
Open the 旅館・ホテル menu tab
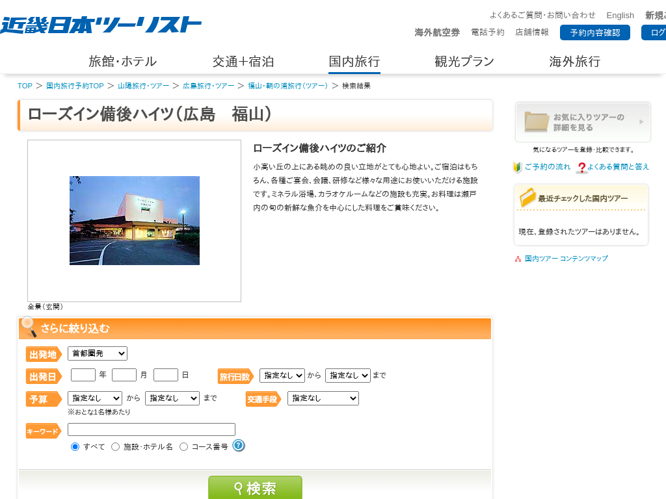[x=123, y=62]
